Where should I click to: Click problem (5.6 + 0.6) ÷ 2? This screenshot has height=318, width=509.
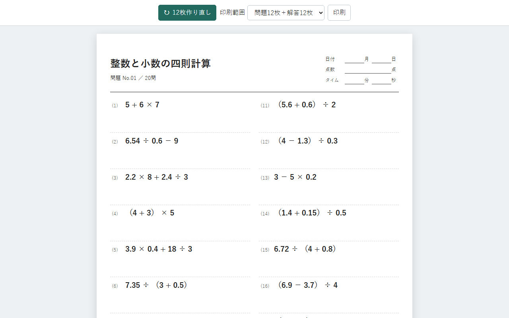coord(307,105)
